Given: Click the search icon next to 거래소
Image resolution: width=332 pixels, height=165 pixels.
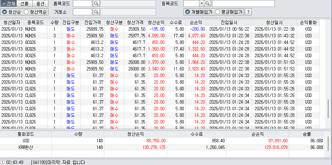Looking at the screenshot, I should coord(96,12).
